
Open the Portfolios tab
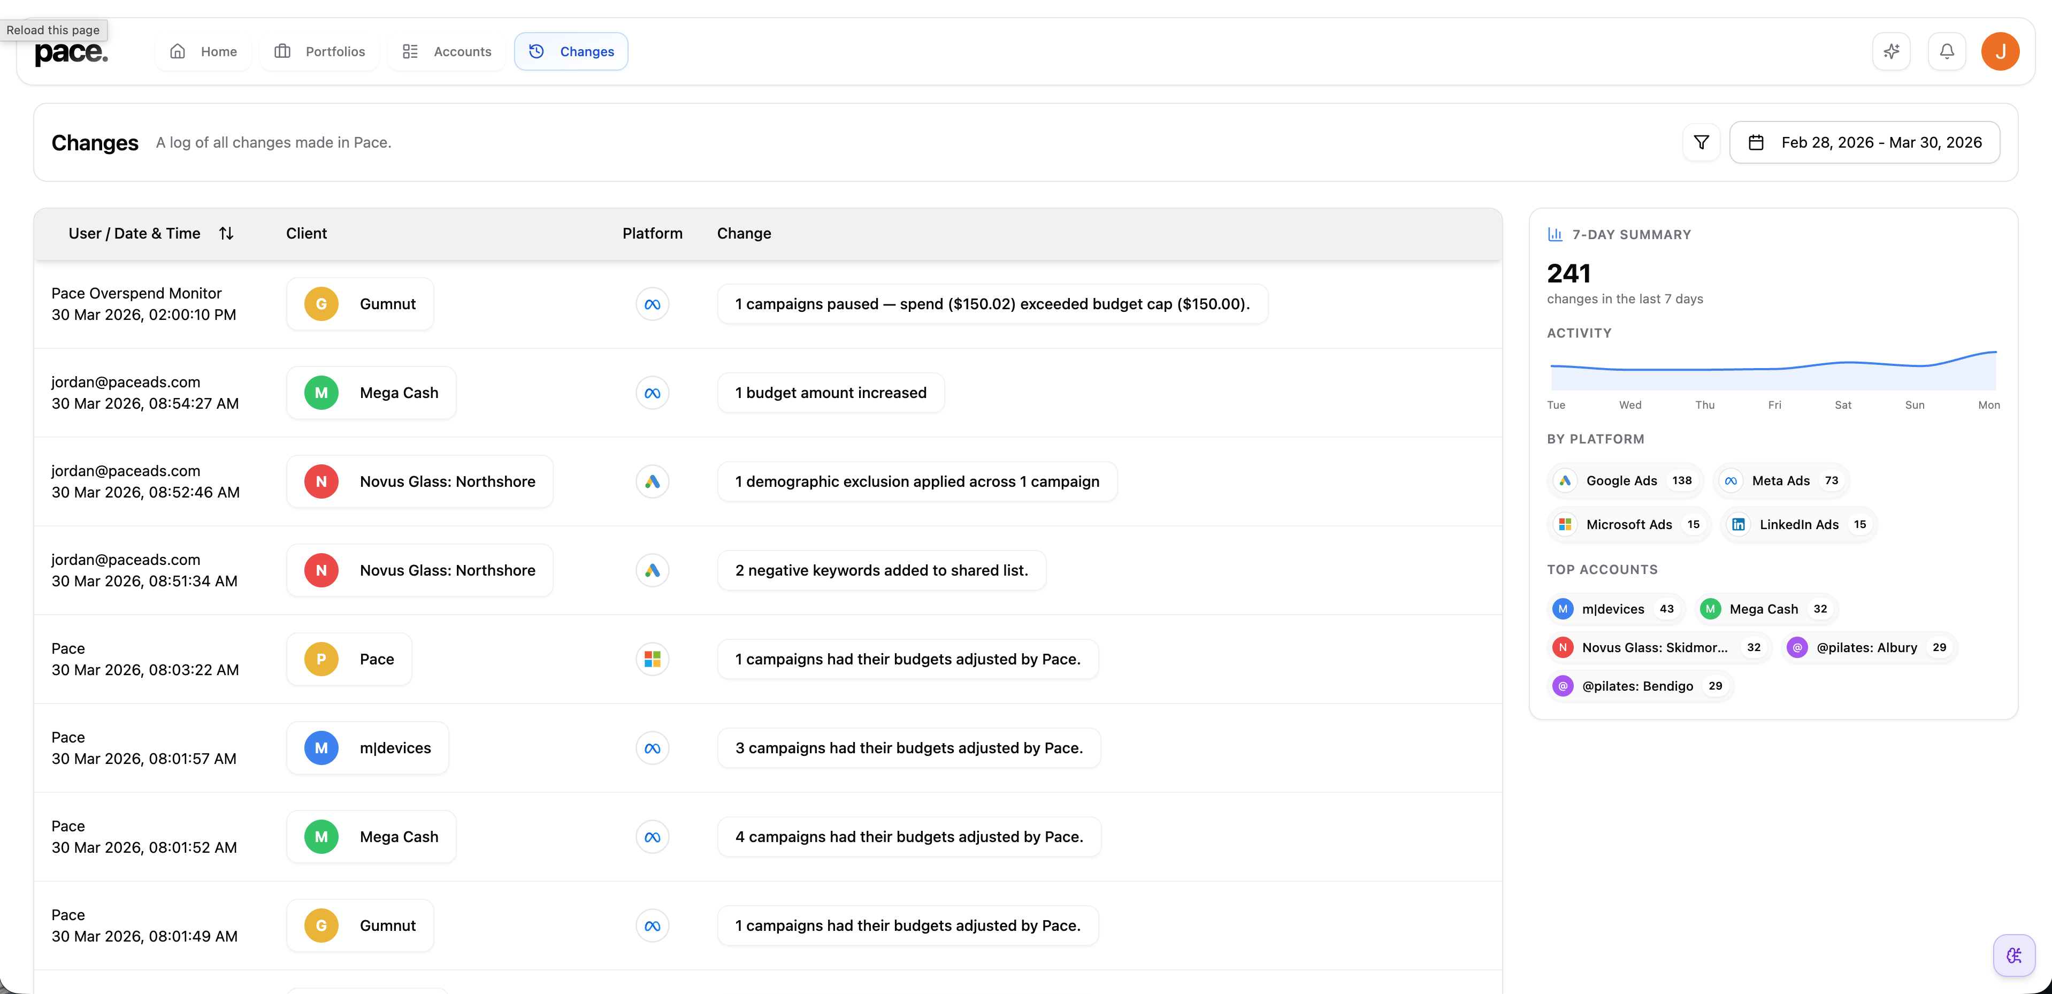coord(319,52)
